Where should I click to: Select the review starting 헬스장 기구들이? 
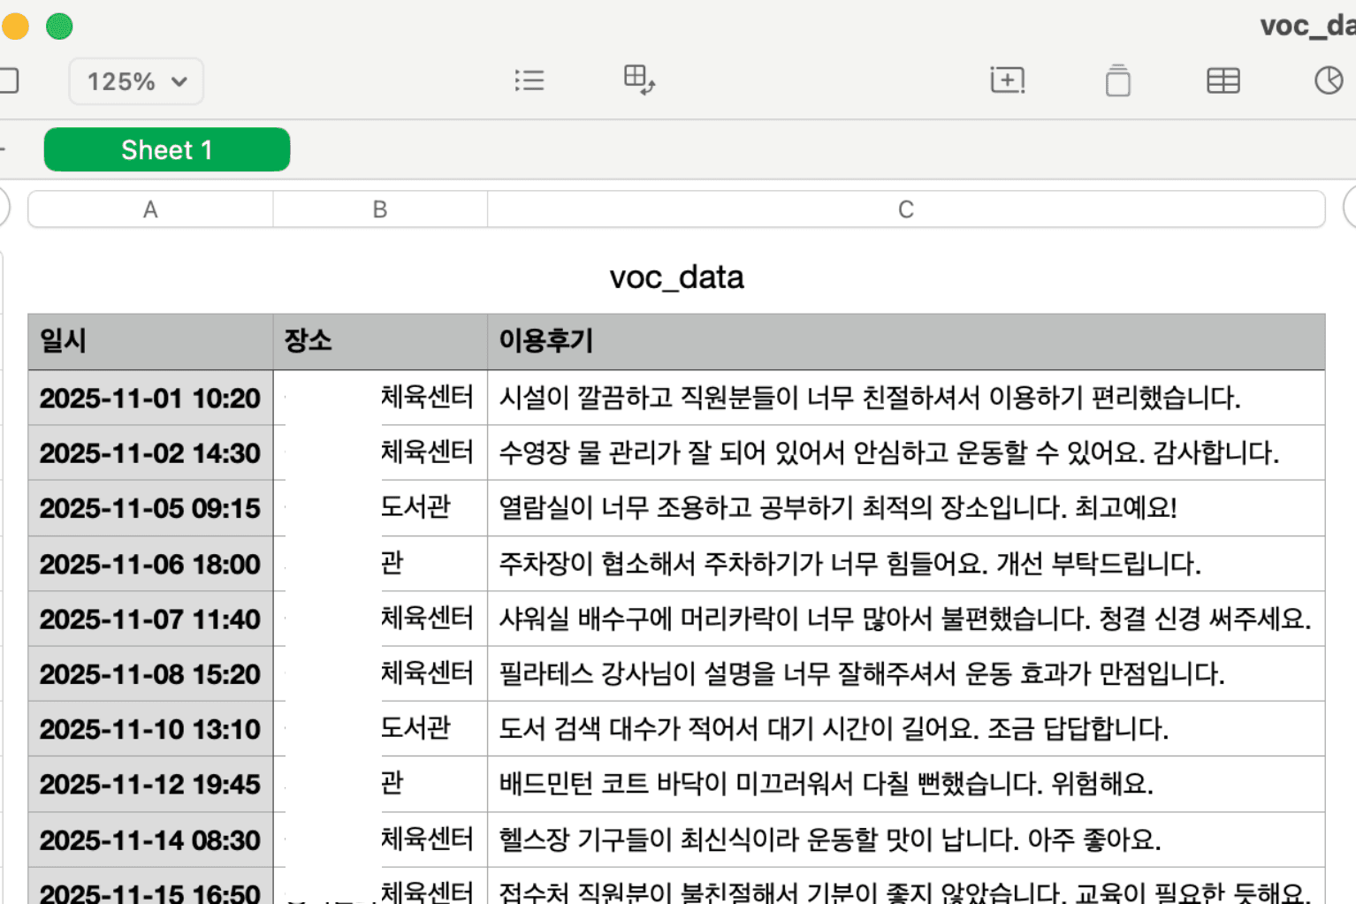[906, 839]
